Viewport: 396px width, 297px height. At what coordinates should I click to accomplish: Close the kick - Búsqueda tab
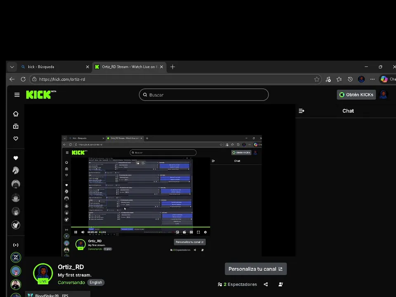click(87, 67)
